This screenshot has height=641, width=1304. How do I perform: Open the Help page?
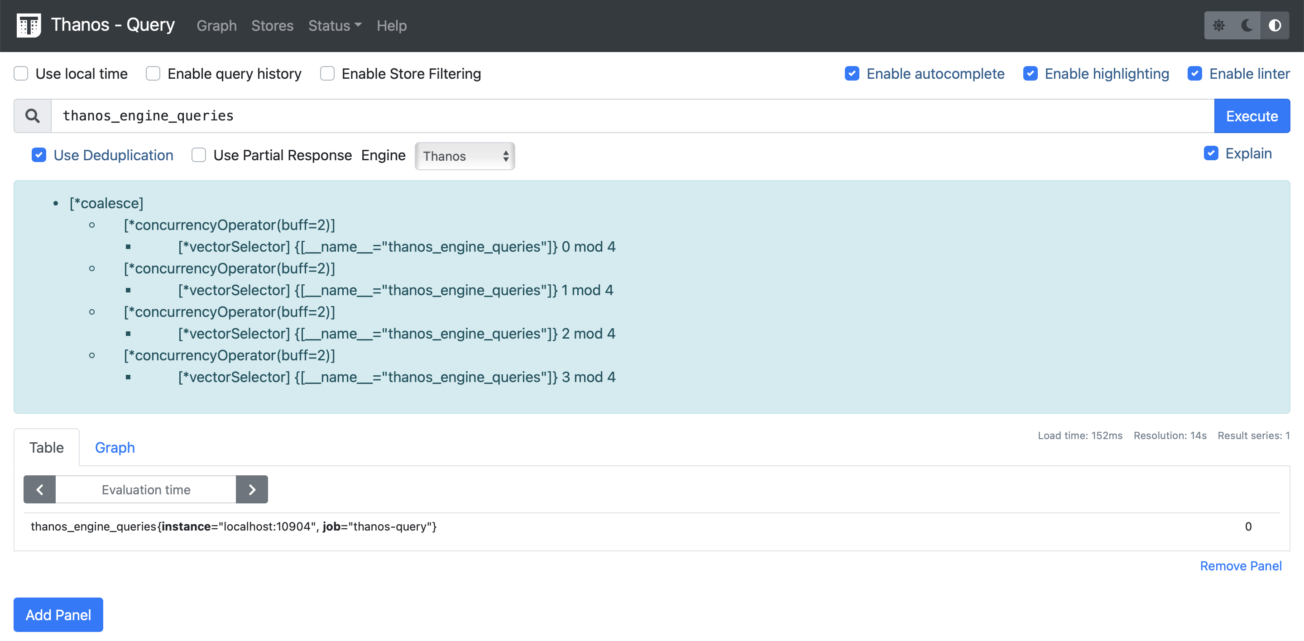coord(391,25)
